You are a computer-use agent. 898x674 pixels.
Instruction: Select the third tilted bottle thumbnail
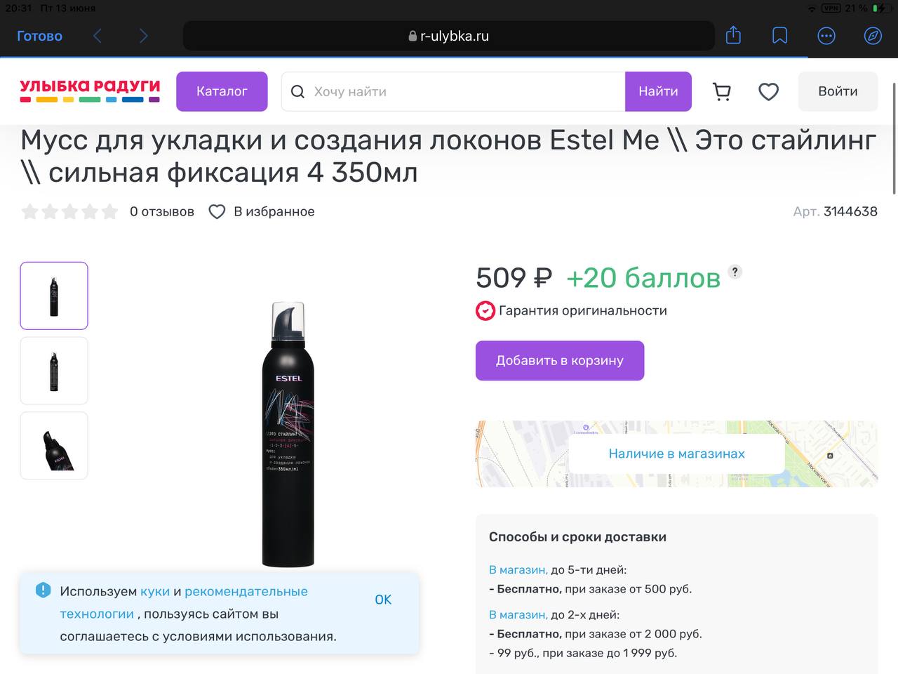pos(54,446)
